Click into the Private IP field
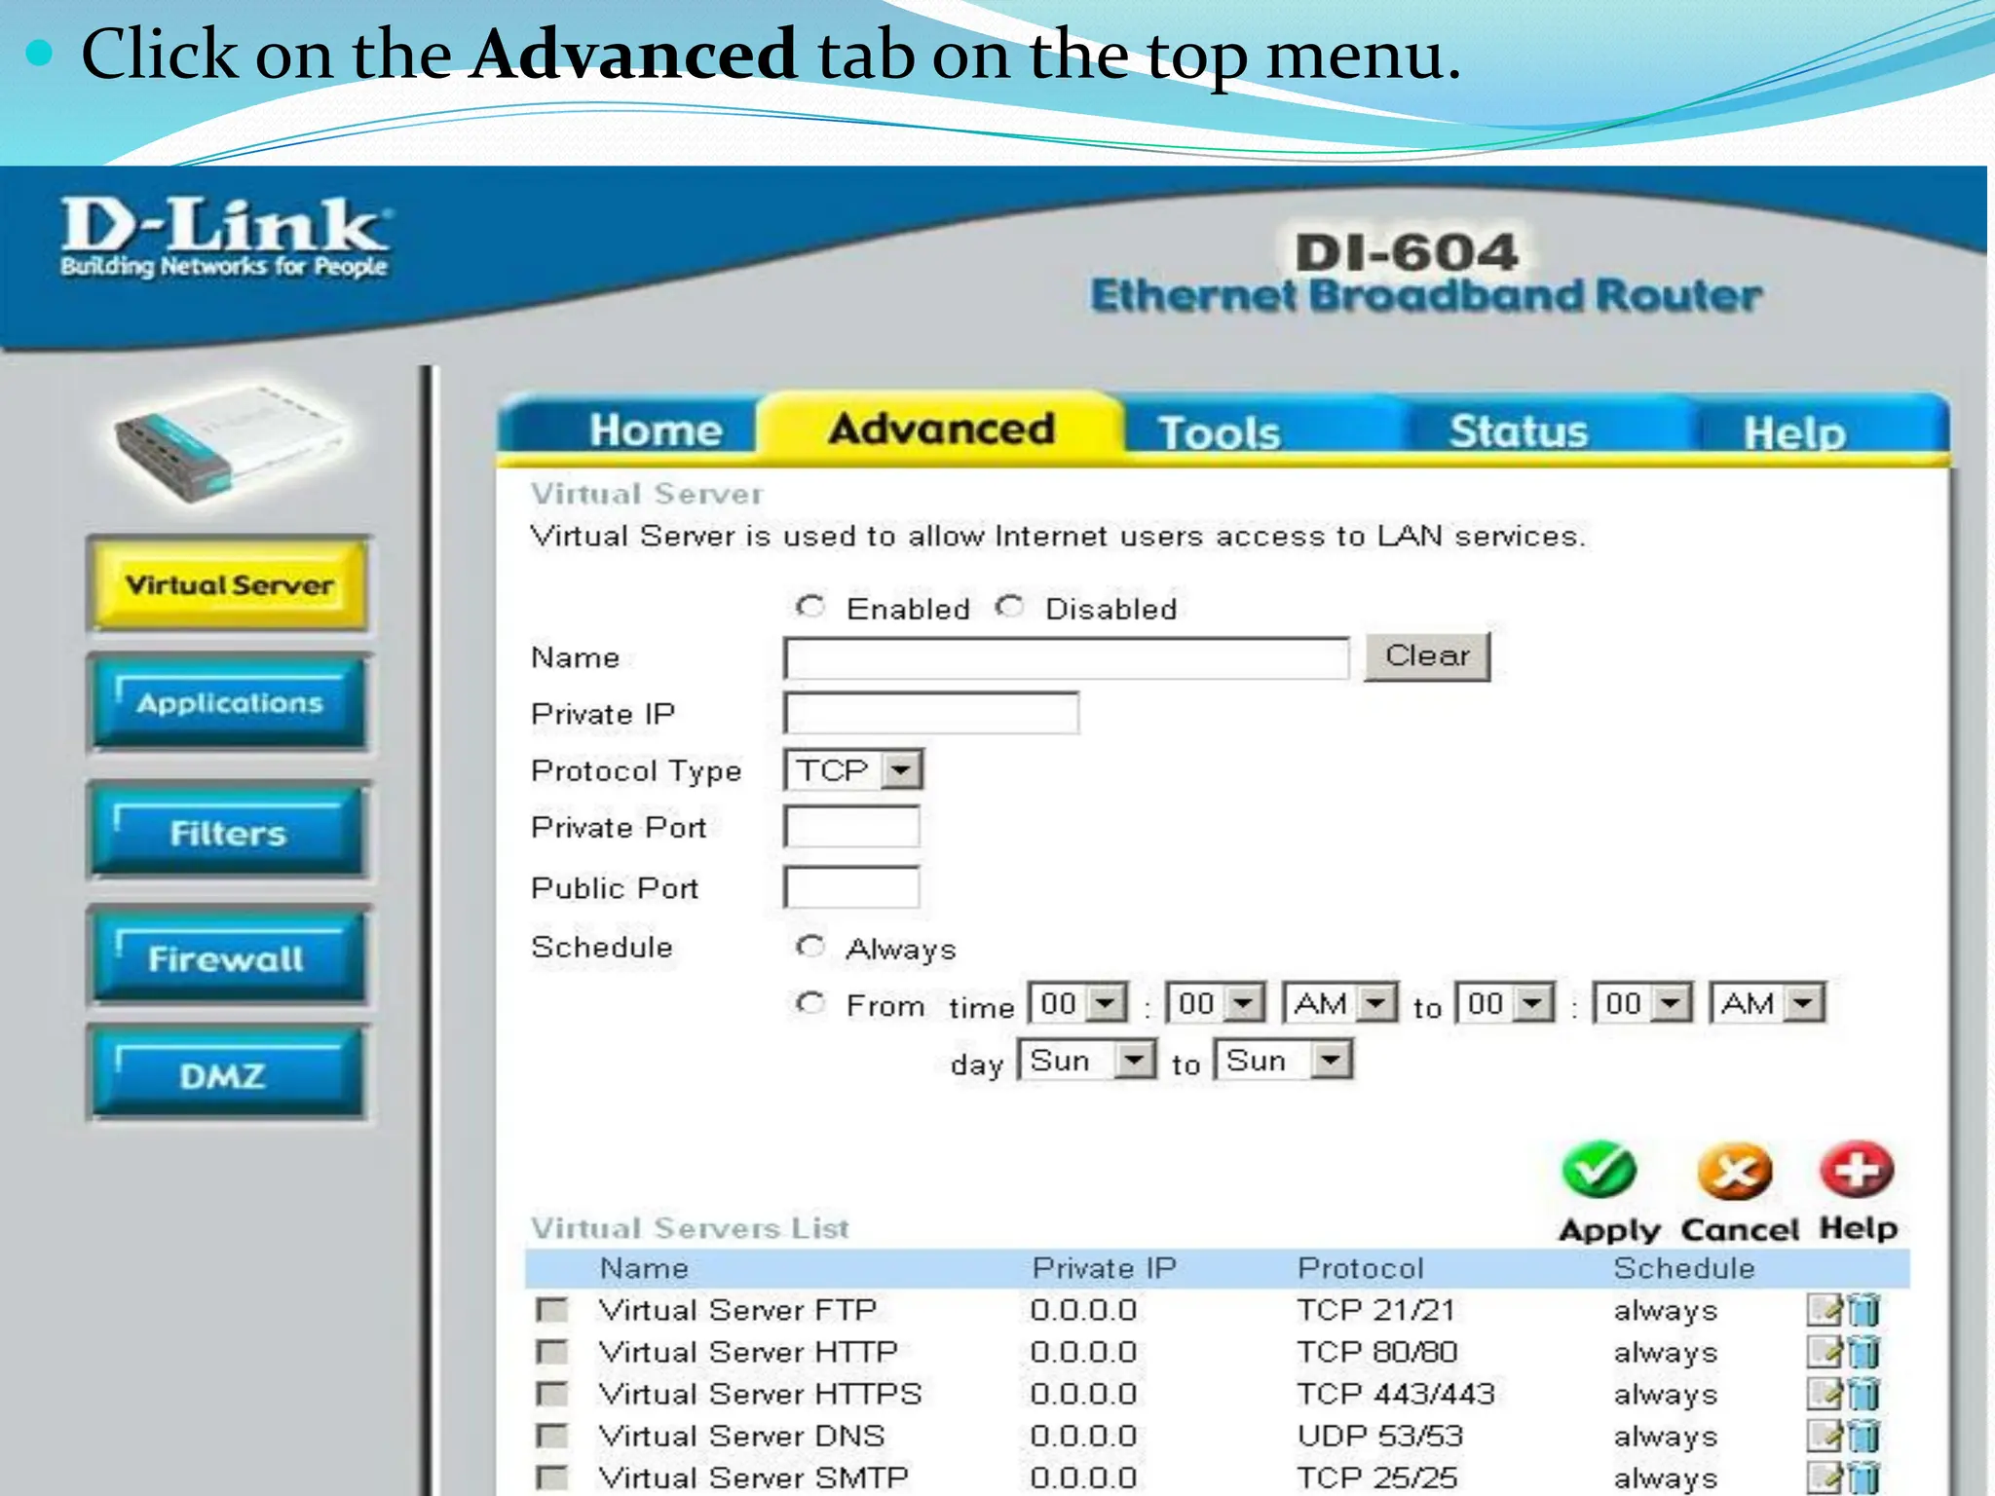 point(931,713)
